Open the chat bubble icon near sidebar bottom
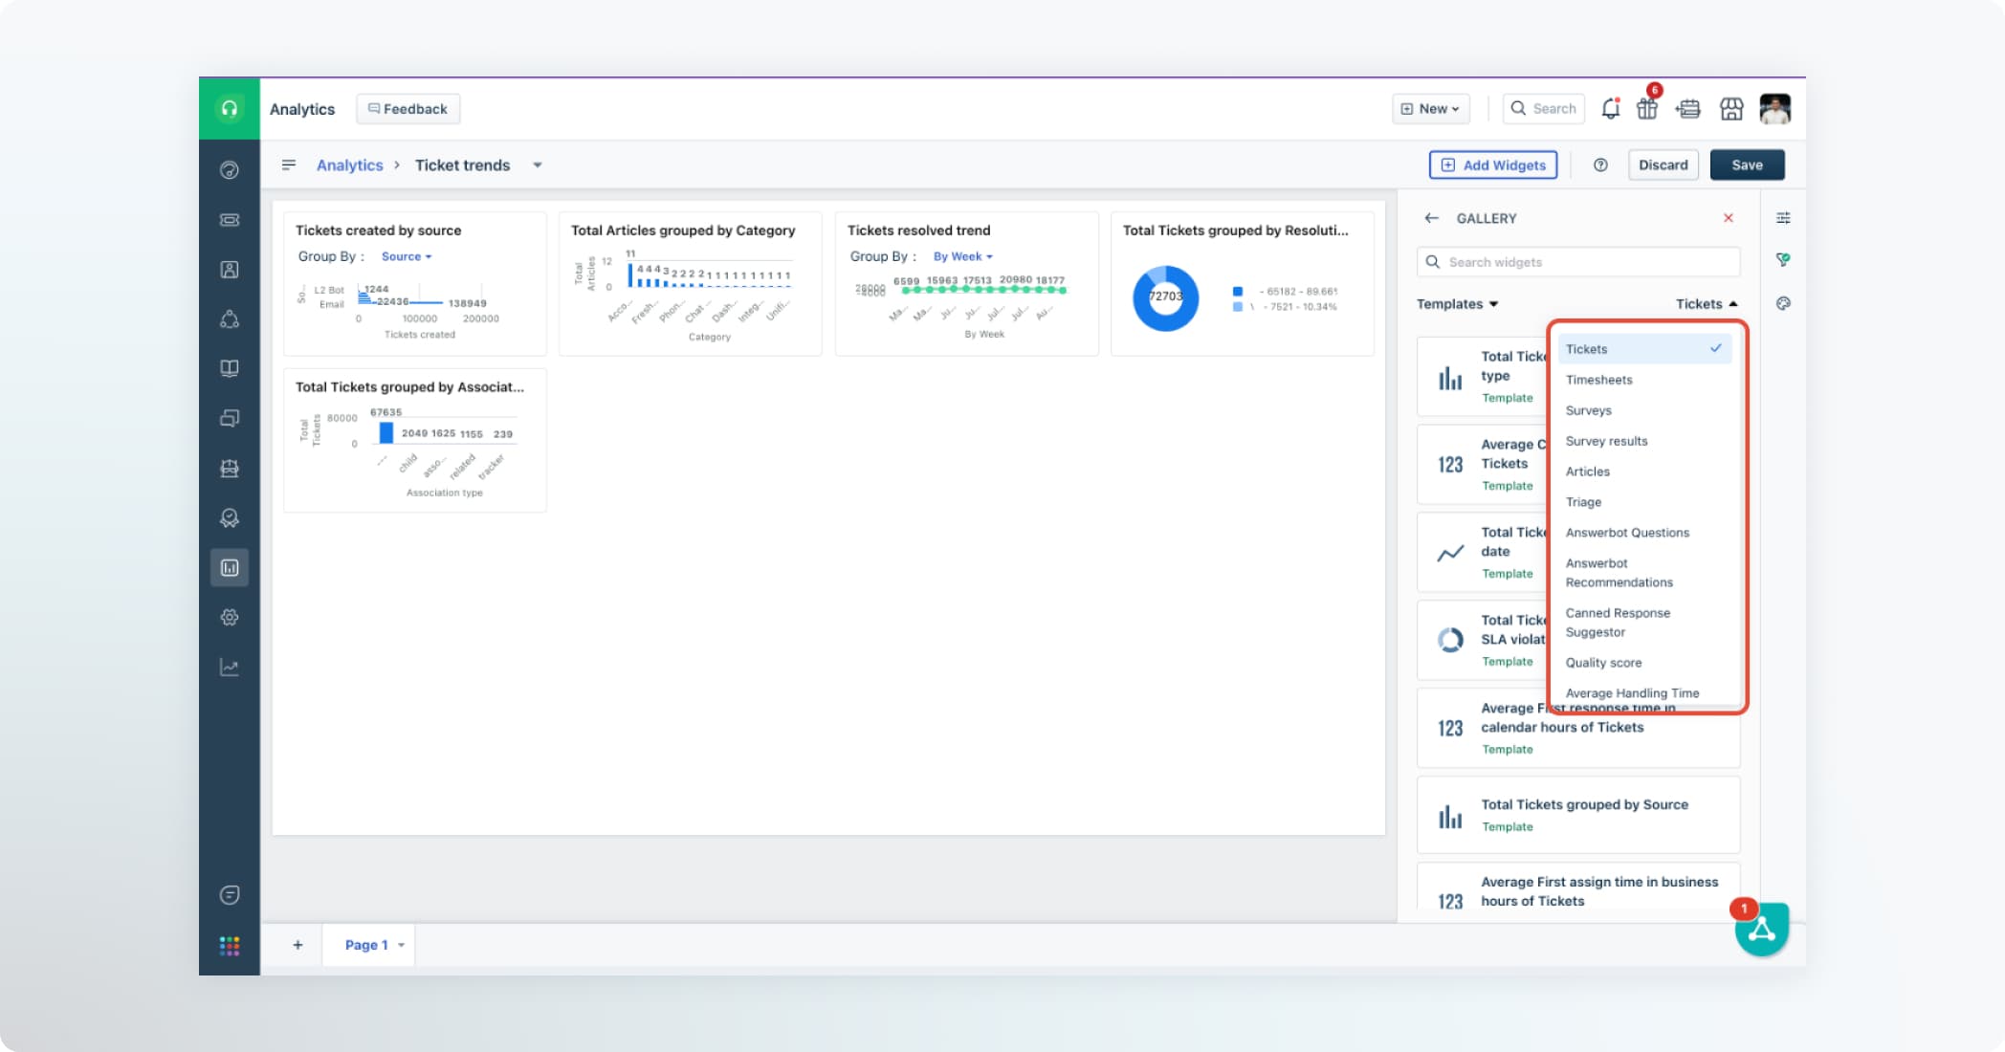 click(x=230, y=895)
